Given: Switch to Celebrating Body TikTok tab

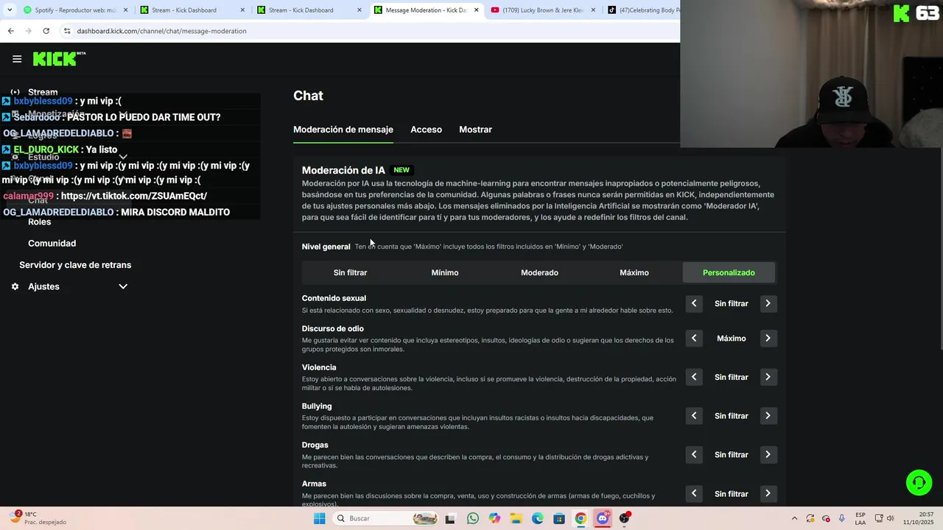Looking at the screenshot, I should 643,10.
